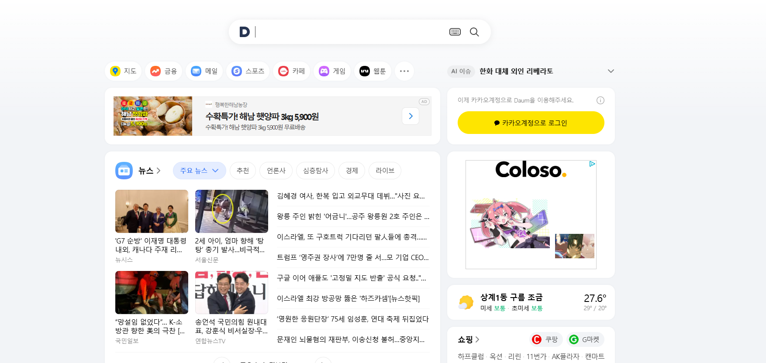
Task: Click the arrow next to 뉴스 heading
Action: pos(159,171)
